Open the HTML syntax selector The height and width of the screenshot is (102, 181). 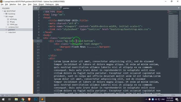pos(173,95)
